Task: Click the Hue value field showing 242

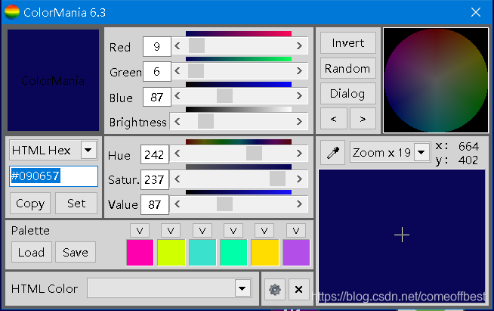Action: (x=155, y=154)
